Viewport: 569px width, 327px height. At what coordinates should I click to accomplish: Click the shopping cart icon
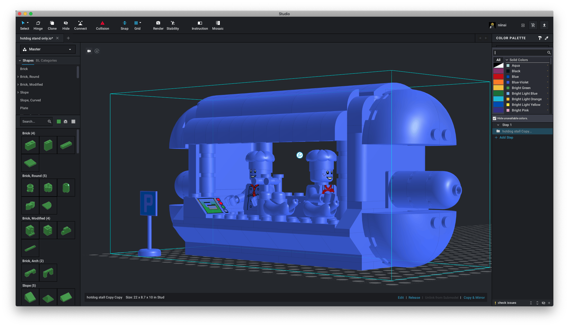[x=533, y=25]
